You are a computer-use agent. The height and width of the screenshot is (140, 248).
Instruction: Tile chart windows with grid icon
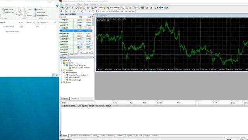pyautogui.click(x=143, y=8)
